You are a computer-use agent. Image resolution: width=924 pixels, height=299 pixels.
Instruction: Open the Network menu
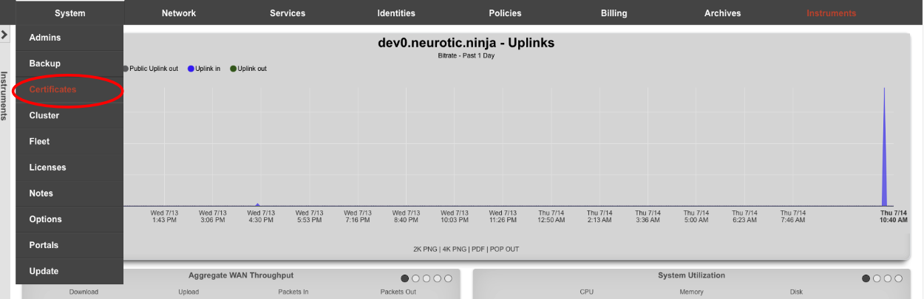click(x=179, y=13)
